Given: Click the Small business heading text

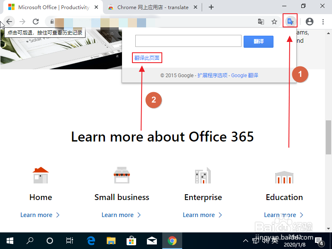Looking at the screenshot, I should click(x=122, y=198).
